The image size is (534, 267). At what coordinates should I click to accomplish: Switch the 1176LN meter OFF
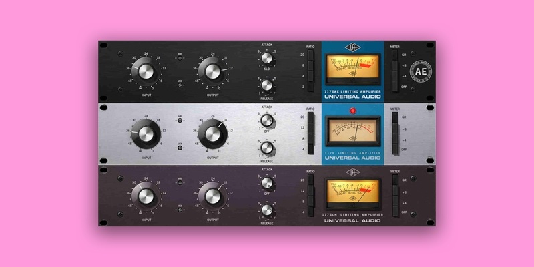click(x=395, y=212)
